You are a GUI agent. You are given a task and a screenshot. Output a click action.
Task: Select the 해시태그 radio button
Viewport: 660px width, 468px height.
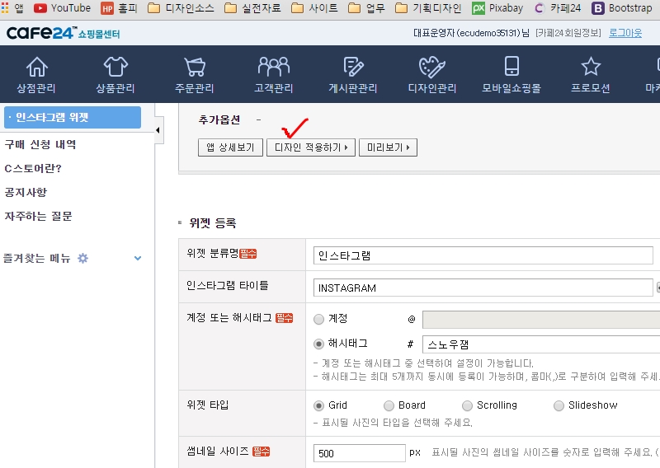click(x=319, y=344)
